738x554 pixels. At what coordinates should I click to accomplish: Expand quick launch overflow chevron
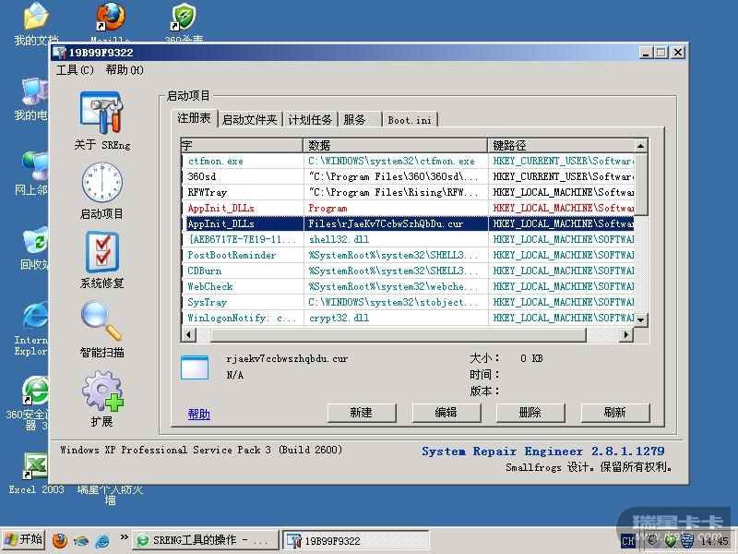click(124, 537)
